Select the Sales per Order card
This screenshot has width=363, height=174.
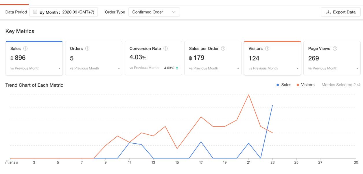(213, 58)
